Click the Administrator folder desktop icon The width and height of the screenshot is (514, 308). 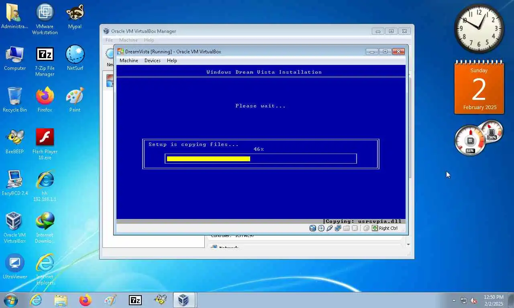14,17
